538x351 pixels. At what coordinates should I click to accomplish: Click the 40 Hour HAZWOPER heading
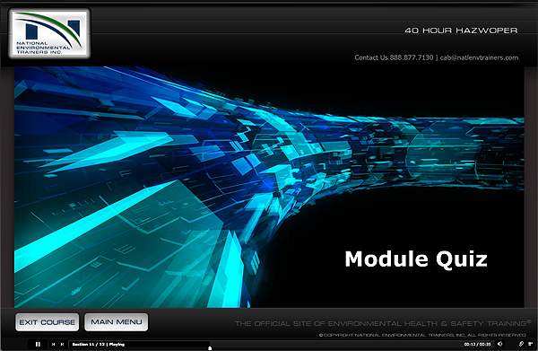pyautogui.click(x=461, y=31)
